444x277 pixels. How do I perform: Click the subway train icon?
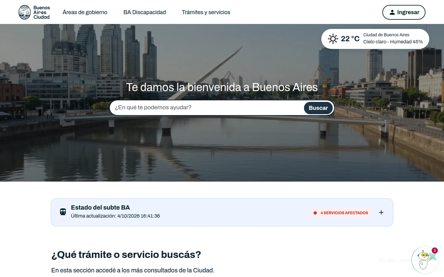click(x=63, y=212)
